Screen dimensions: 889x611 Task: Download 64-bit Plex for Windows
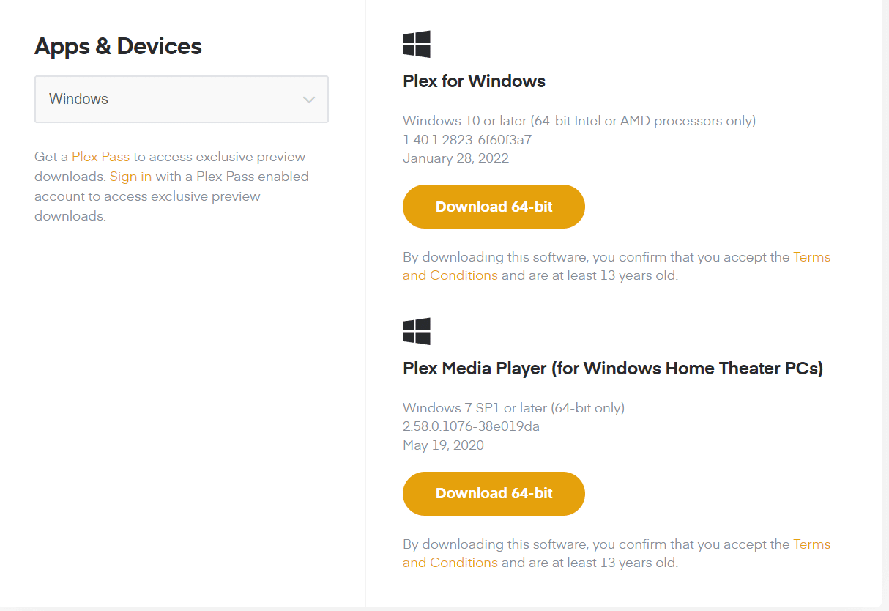click(x=494, y=207)
